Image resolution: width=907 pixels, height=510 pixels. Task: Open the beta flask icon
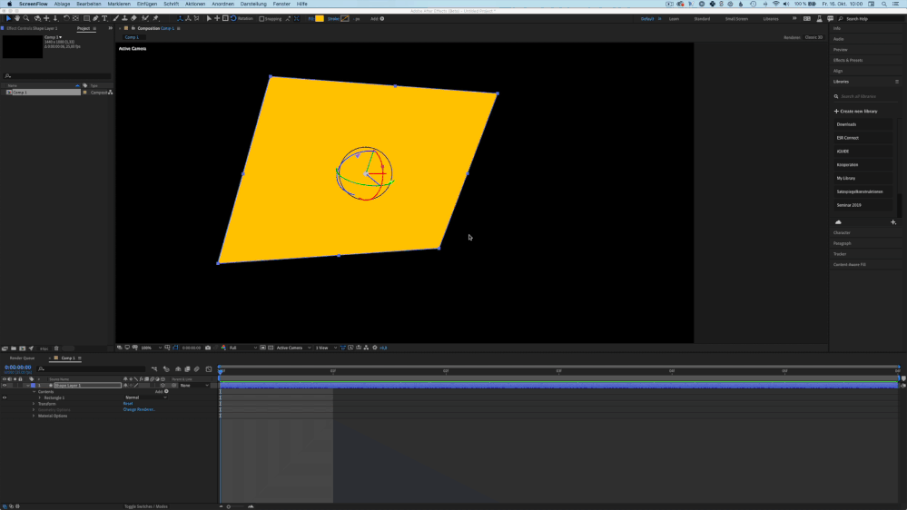click(819, 18)
